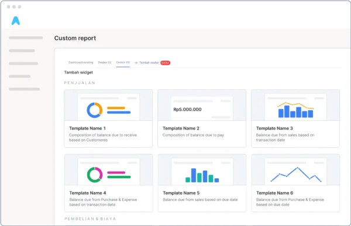Viewport: 351px width, 226px height.
Task: Open the fifth sidebar menu placeholder
Action: (25, 89)
